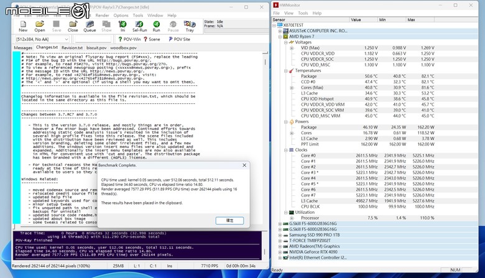Viewport: 485px width, 278px height.
Task: Select Samsung SSD 990 PRO 1TB node
Action: coord(314,235)
